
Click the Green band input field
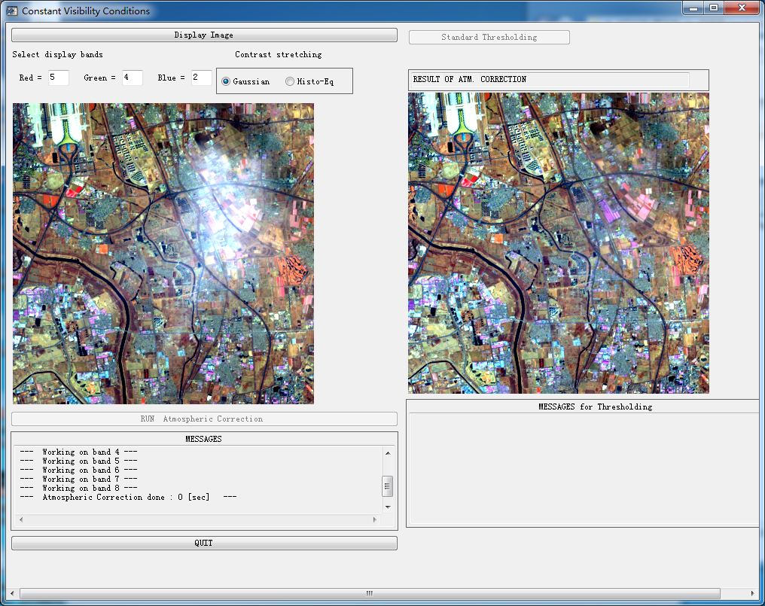[132, 78]
